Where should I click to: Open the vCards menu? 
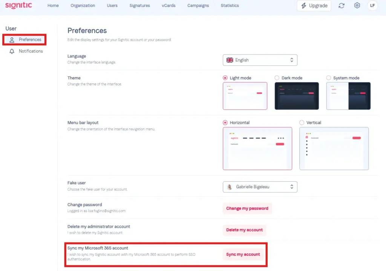[x=168, y=5]
